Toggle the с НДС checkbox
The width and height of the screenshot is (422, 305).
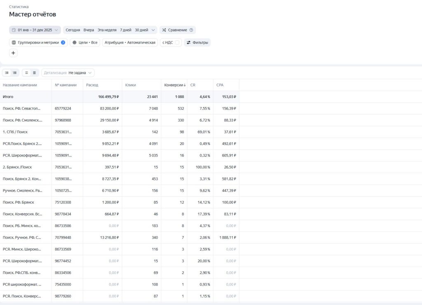coord(177,42)
